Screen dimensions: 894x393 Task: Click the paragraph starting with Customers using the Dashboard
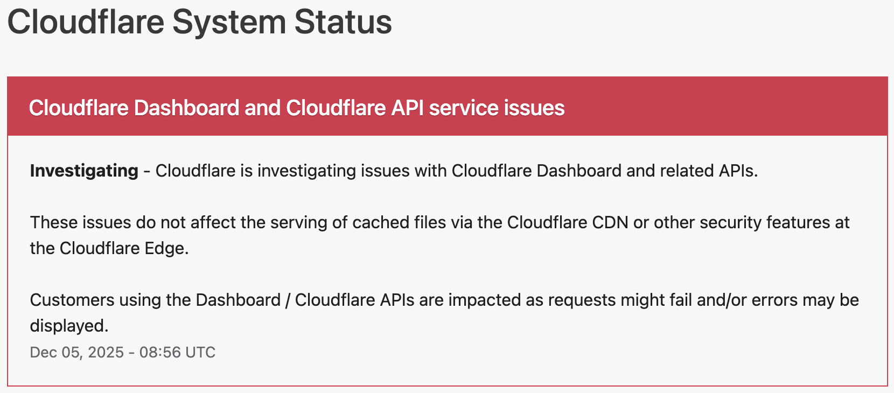[x=444, y=313]
